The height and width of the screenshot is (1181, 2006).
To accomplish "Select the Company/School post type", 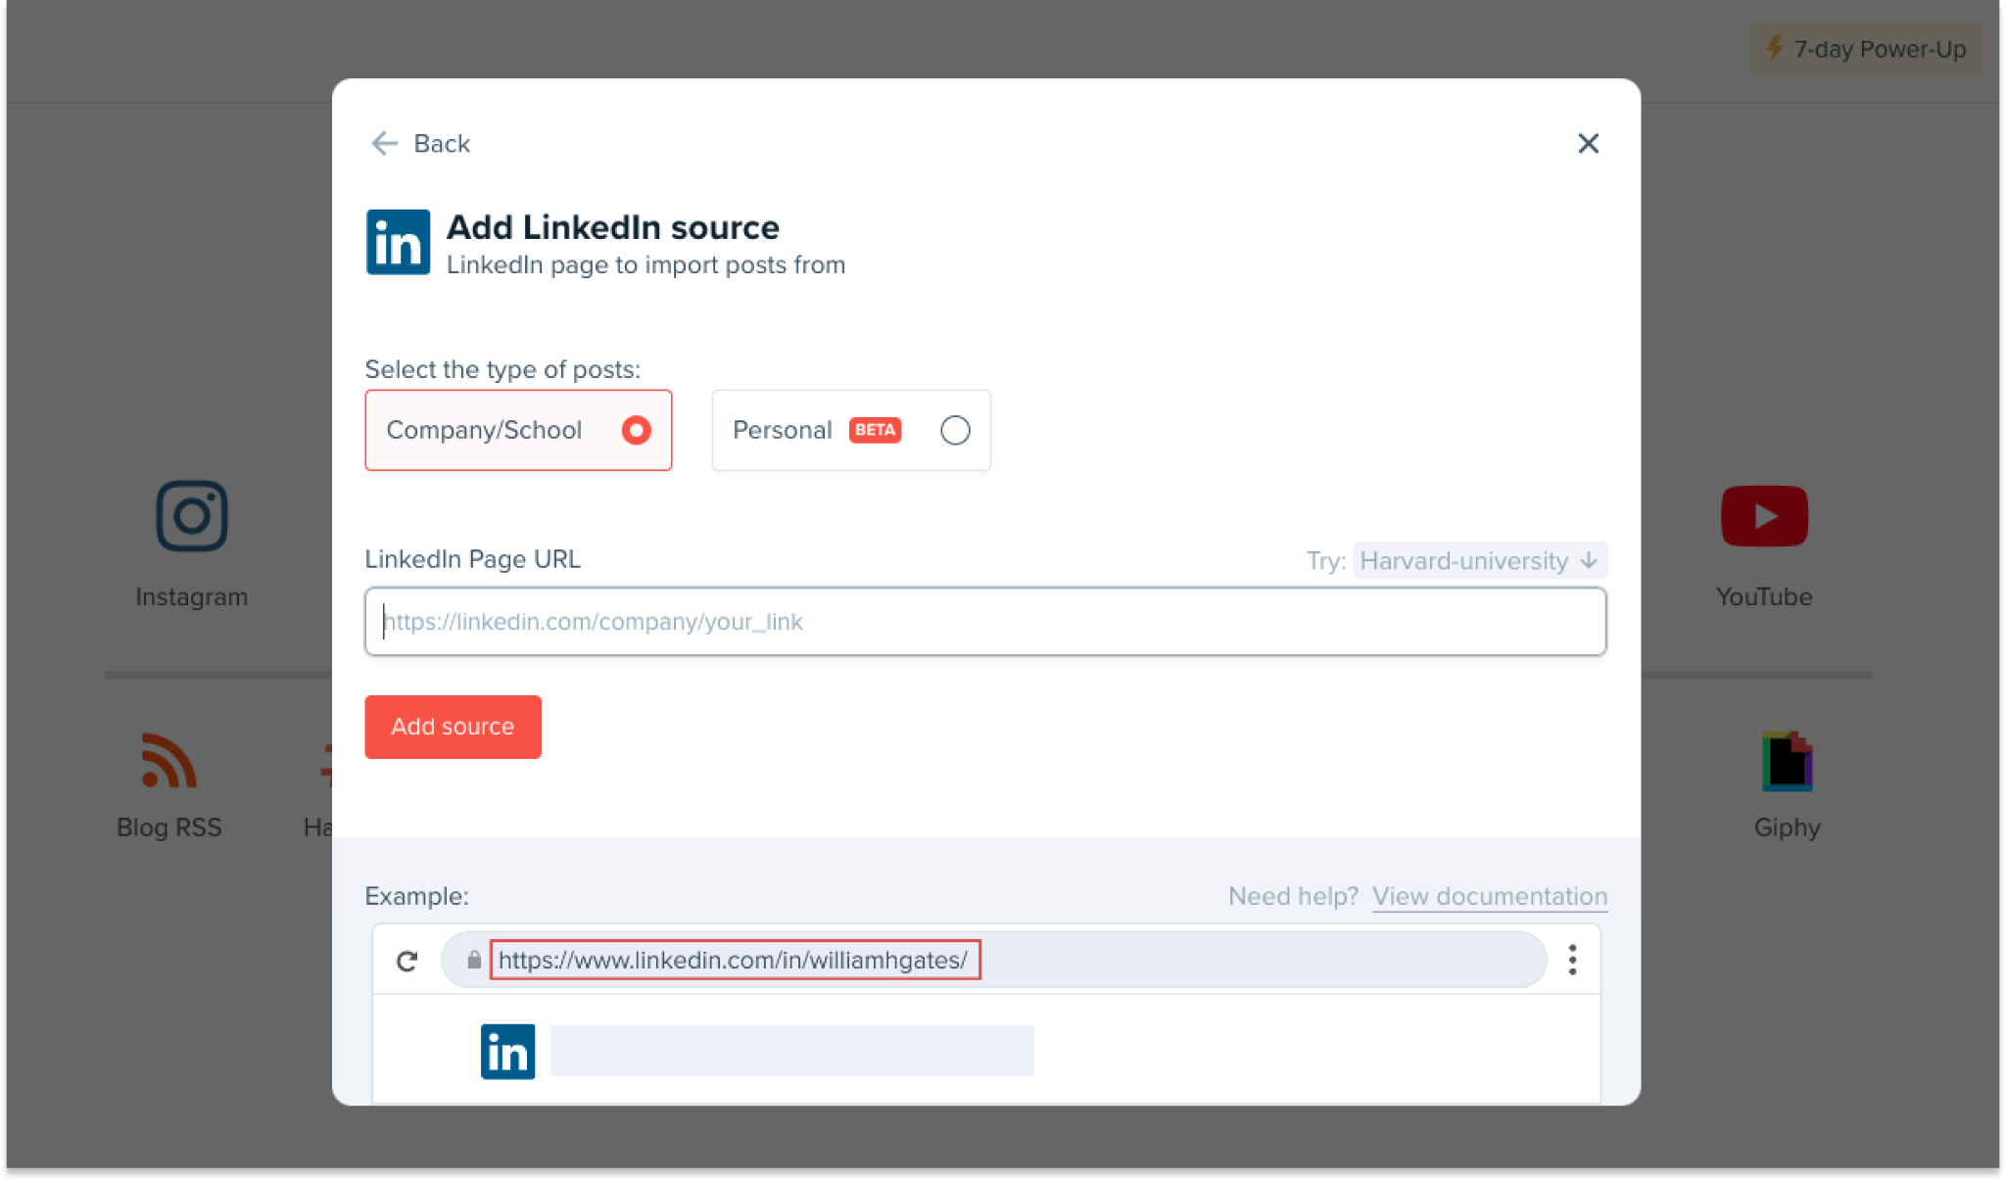I will point(518,430).
